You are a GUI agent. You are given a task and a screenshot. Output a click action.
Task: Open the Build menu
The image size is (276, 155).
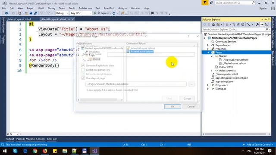pyautogui.click(x=41, y=8)
